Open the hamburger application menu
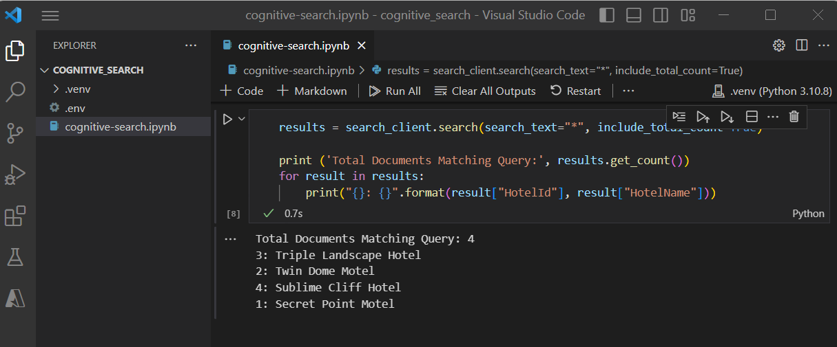Viewport: 837px width, 347px height. pos(50,15)
